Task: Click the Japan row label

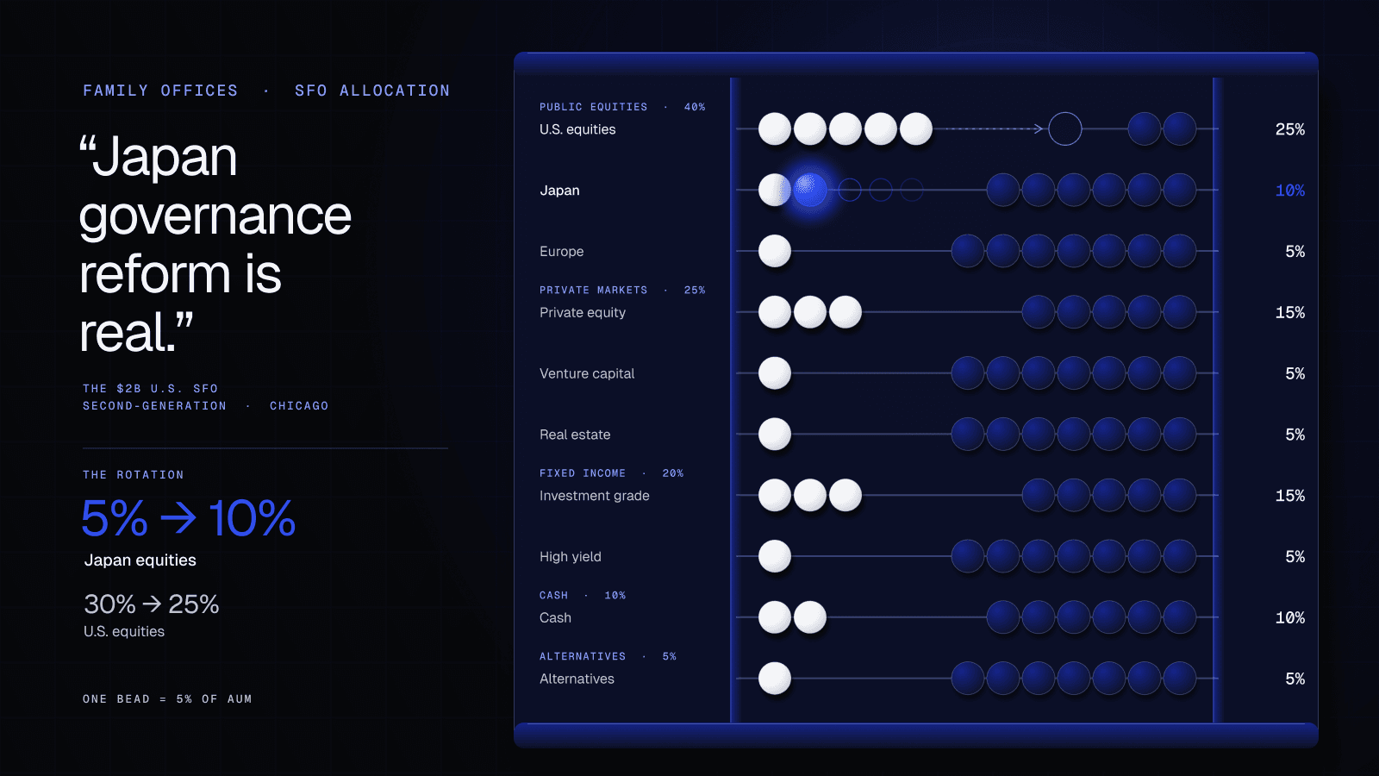Action: pyautogui.click(x=559, y=191)
